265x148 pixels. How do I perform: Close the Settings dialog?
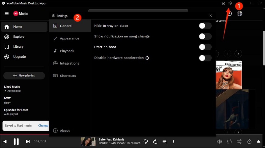click(211, 16)
